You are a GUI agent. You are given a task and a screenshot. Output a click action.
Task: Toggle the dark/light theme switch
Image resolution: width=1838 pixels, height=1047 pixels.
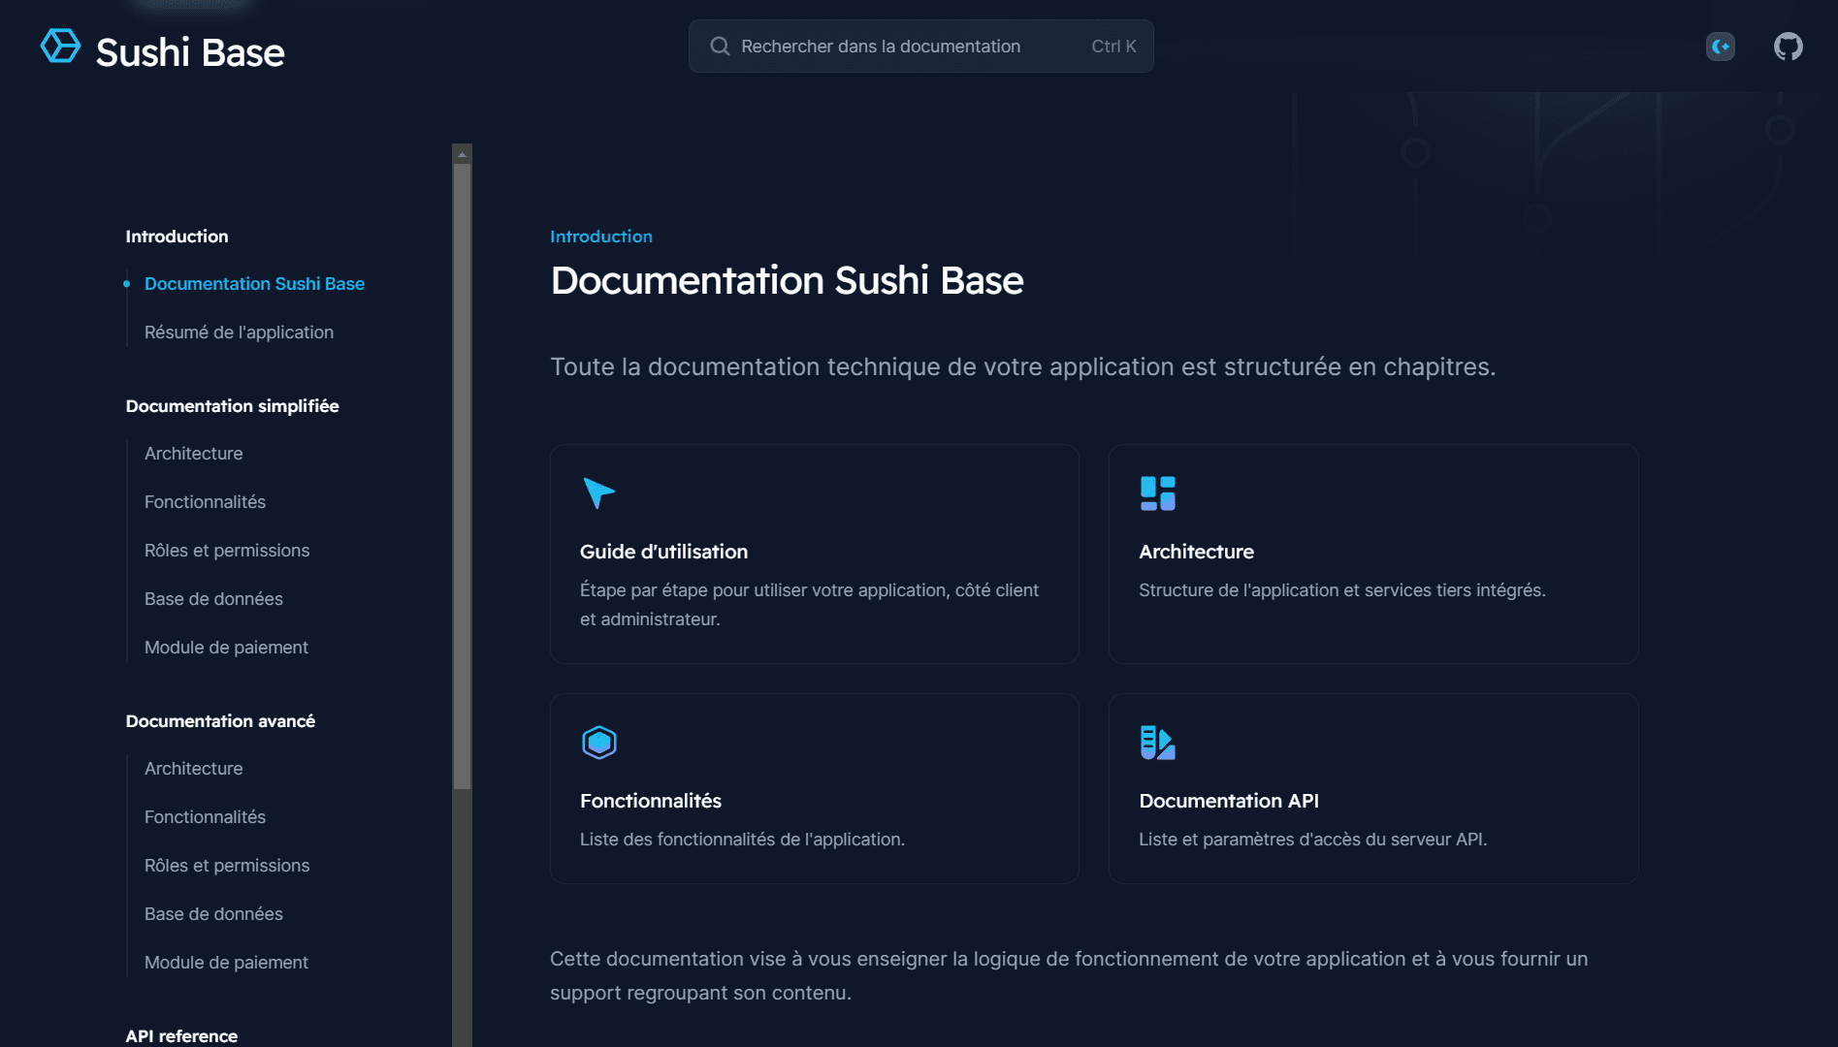[1721, 47]
